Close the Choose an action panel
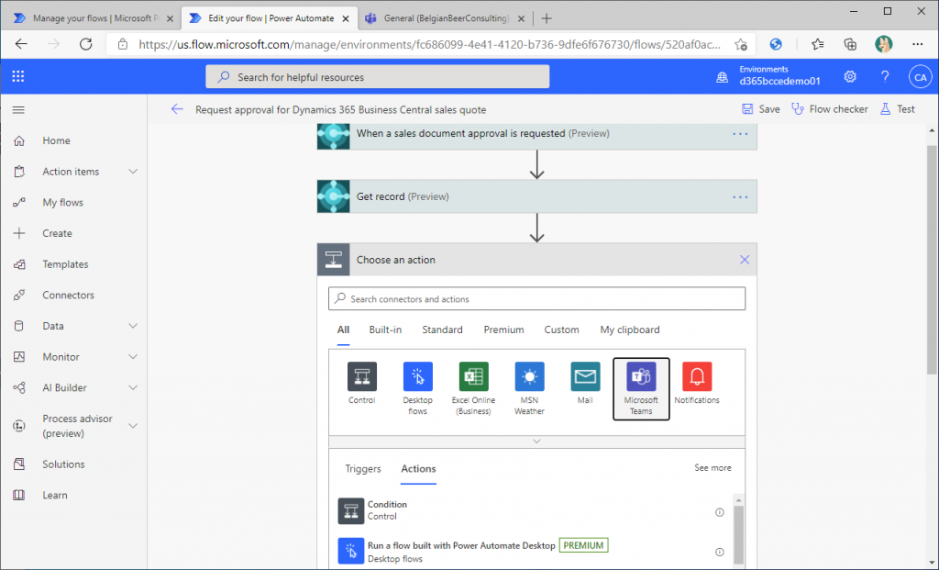The width and height of the screenshot is (939, 570). click(x=745, y=260)
